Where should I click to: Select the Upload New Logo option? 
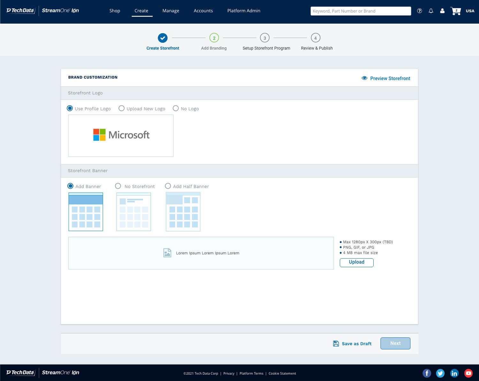[122, 108]
